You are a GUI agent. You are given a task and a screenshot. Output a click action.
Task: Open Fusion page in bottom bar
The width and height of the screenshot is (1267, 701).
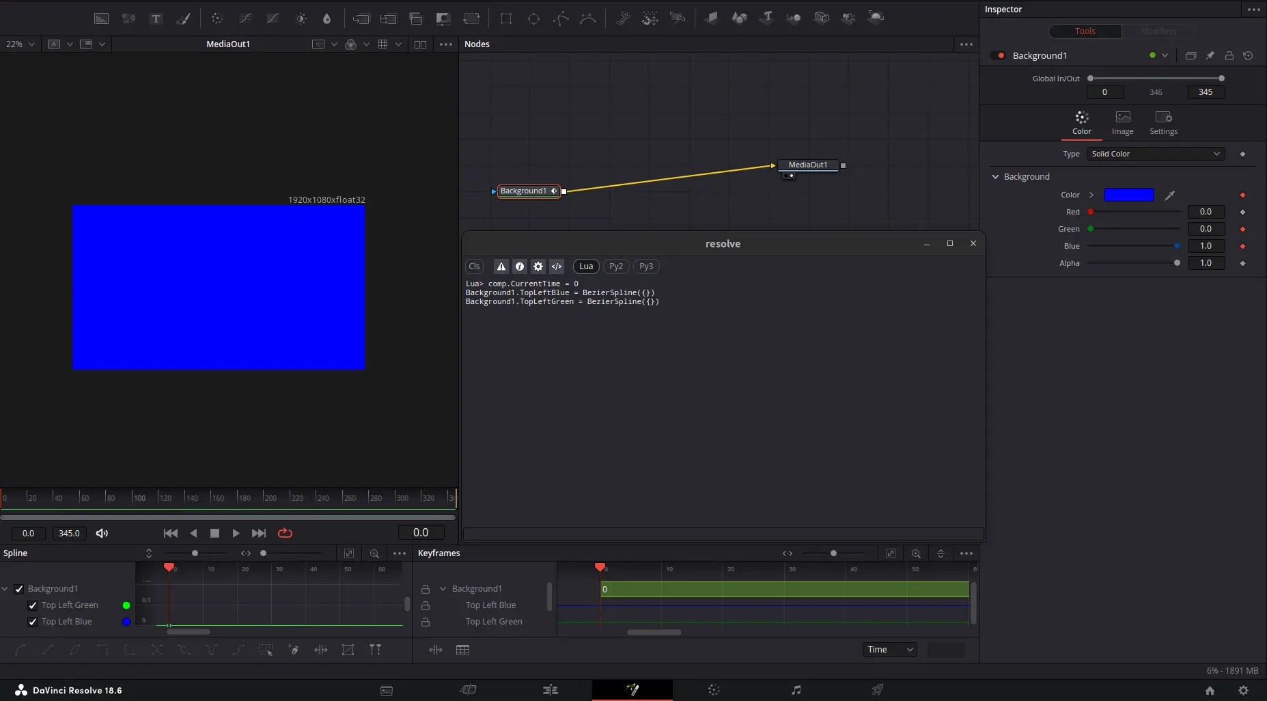(632, 690)
